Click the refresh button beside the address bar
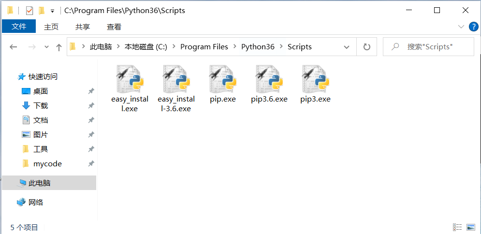481x234 pixels. [x=367, y=47]
